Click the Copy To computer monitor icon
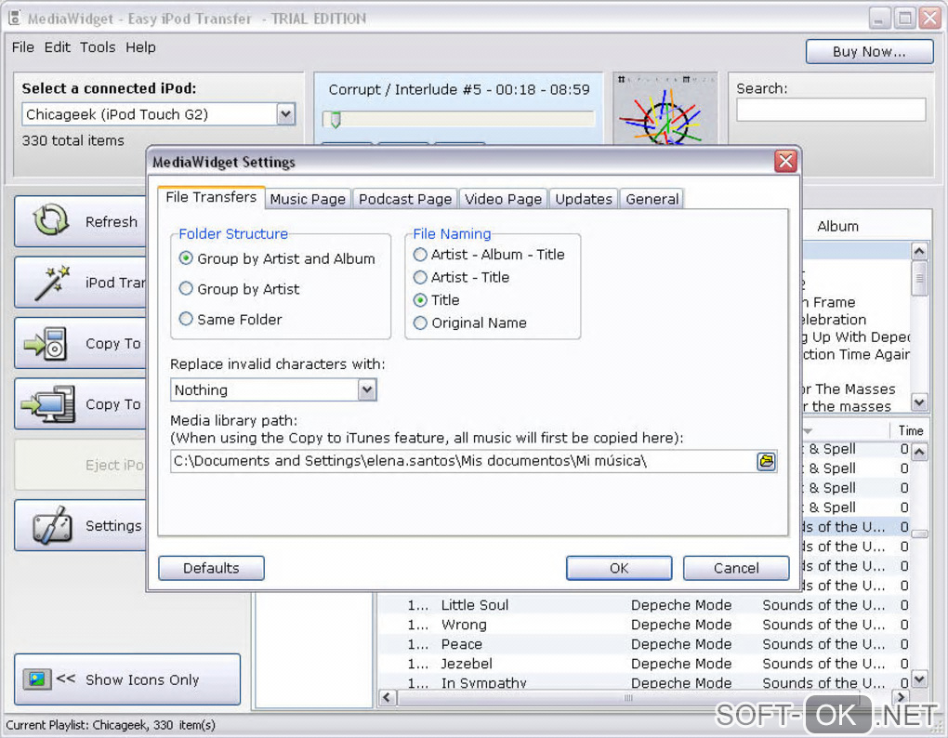This screenshot has width=948, height=738. (x=48, y=403)
